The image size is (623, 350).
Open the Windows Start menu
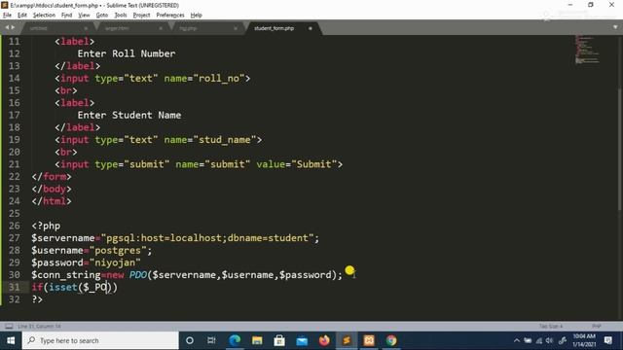click(11, 340)
